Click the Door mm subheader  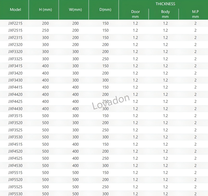pos(135,14)
